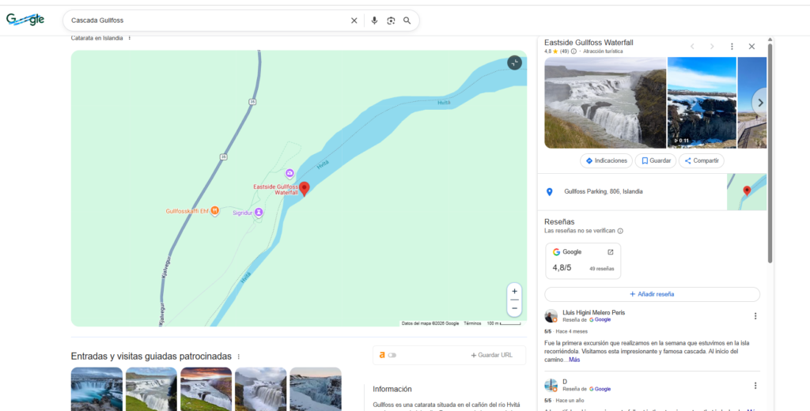Open options for Lluís Higini Melero Peris review
The width and height of the screenshot is (810, 411).
pyautogui.click(x=755, y=316)
